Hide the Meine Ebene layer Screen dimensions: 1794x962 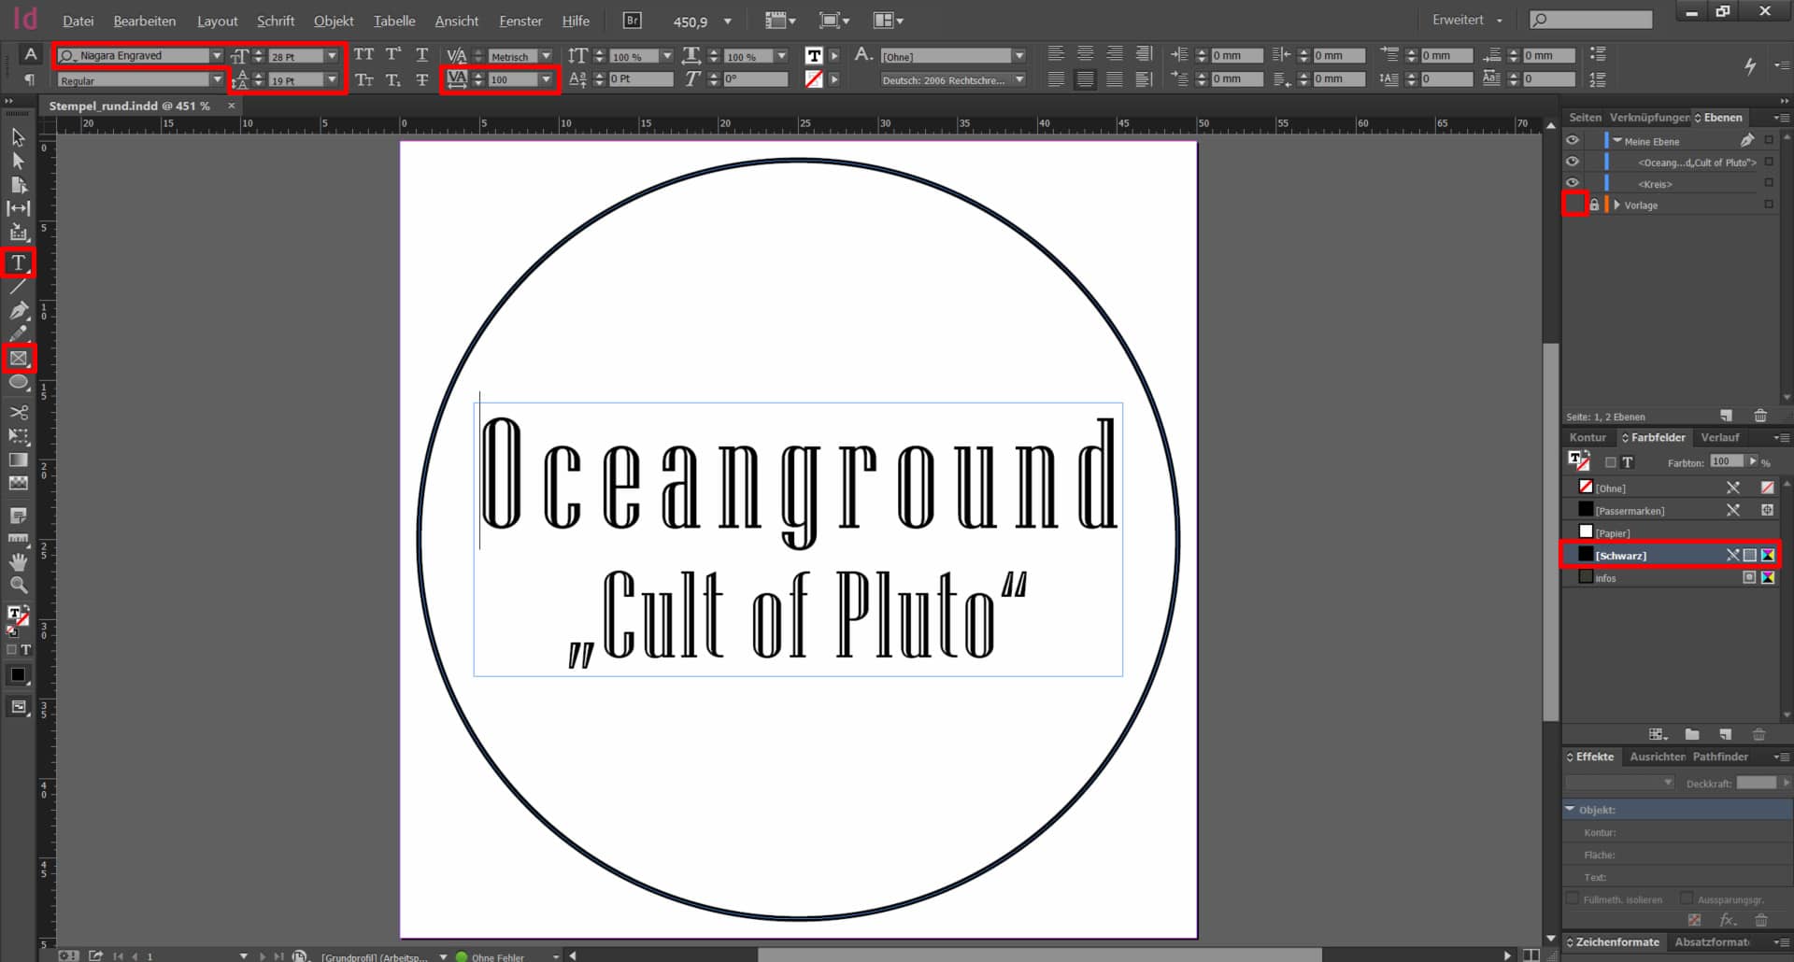point(1573,140)
